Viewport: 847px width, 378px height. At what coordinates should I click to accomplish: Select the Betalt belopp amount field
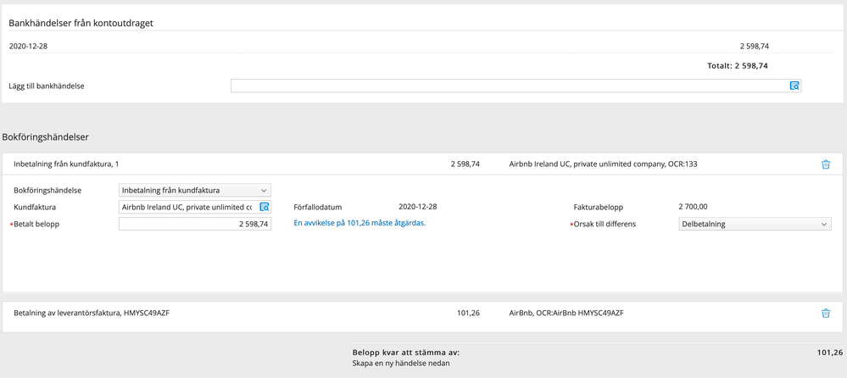click(x=194, y=224)
